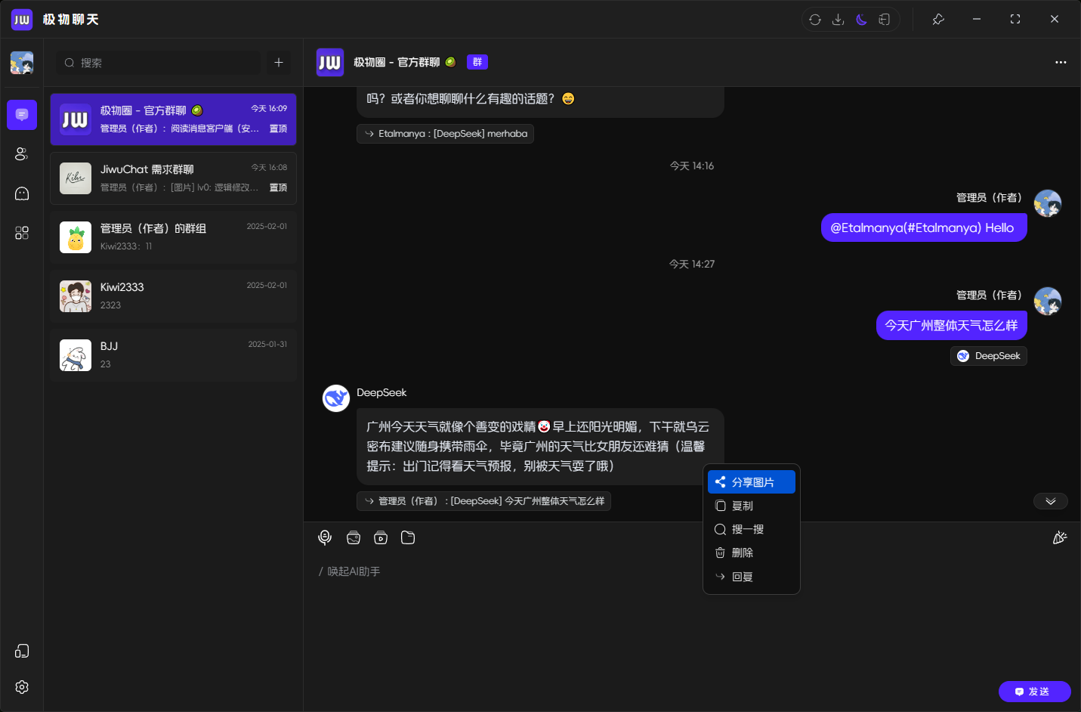Click the plus button next to search
The height and width of the screenshot is (712, 1081).
pyautogui.click(x=279, y=63)
